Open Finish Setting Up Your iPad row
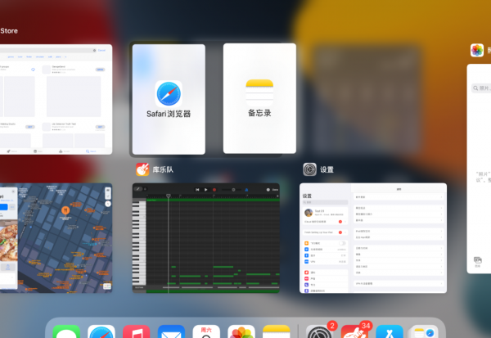Viewport: 491px width, 338px height. pyautogui.click(x=325, y=232)
